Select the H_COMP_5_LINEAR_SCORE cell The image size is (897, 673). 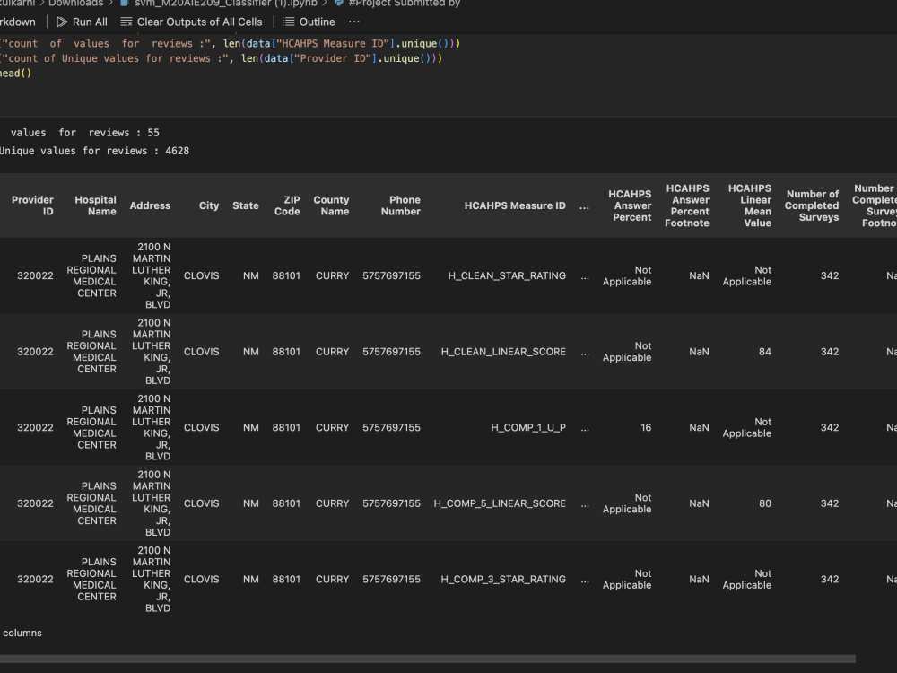(500, 503)
